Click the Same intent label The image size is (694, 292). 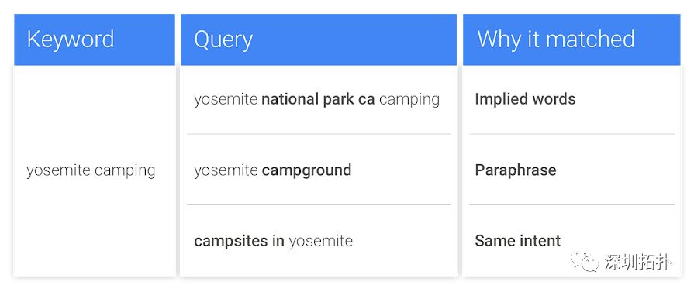517,241
